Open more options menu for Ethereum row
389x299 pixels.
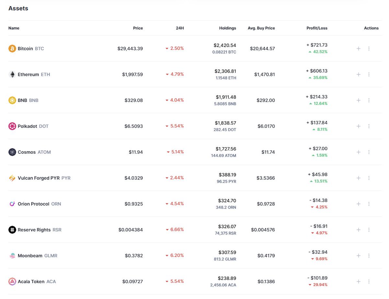tap(369, 74)
